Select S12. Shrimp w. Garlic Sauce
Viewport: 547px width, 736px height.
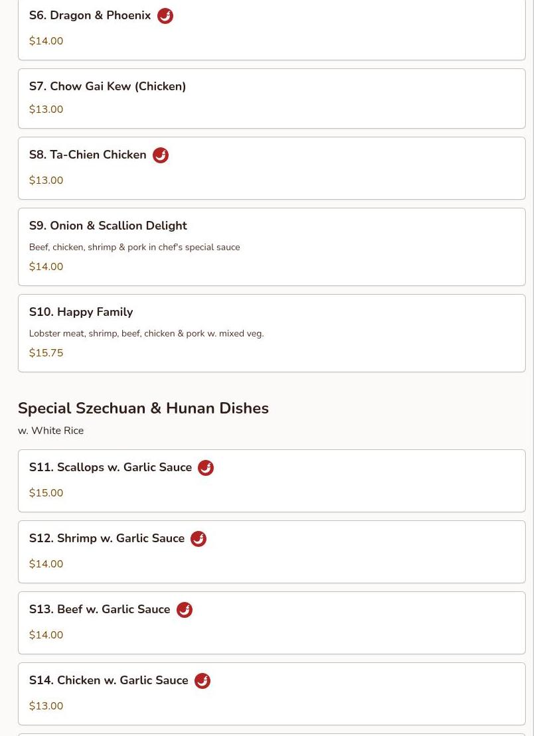click(272, 552)
